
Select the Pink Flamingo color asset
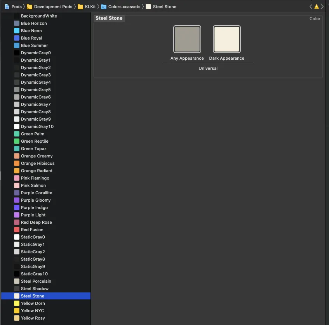click(46, 178)
